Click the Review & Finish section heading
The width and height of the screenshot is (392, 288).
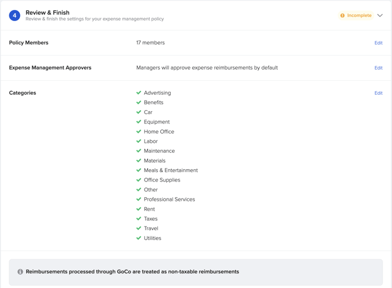click(x=47, y=12)
